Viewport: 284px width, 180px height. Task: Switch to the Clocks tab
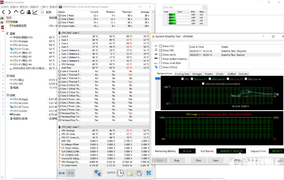pyautogui.click(x=219, y=74)
